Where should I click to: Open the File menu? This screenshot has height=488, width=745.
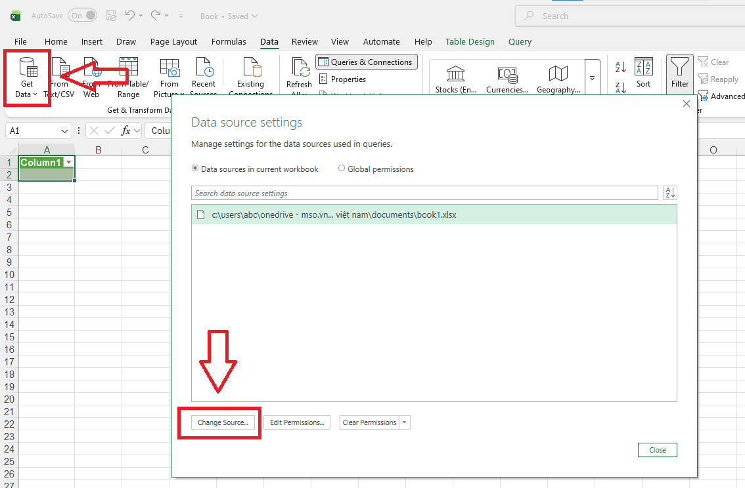point(20,42)
